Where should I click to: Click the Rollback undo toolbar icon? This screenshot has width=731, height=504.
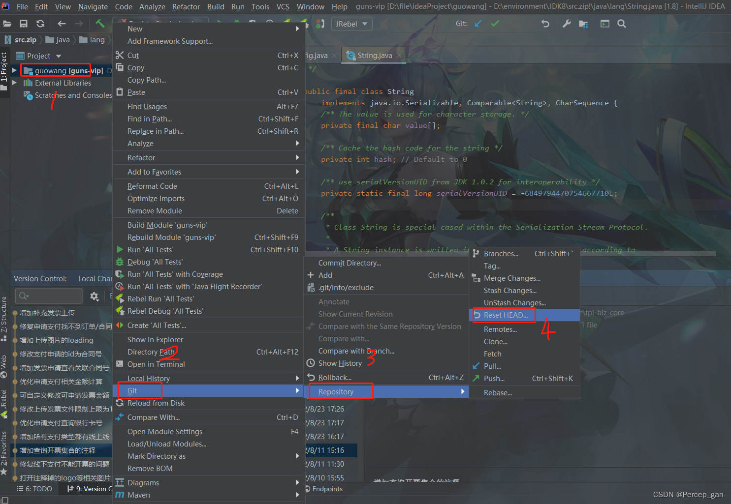coord(545,24)
